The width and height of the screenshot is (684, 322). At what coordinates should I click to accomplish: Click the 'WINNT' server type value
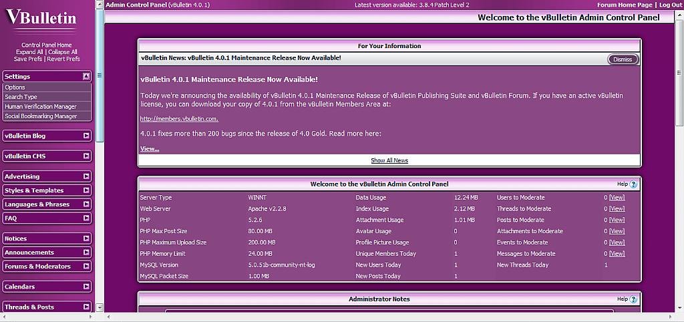tap(257, 197)
